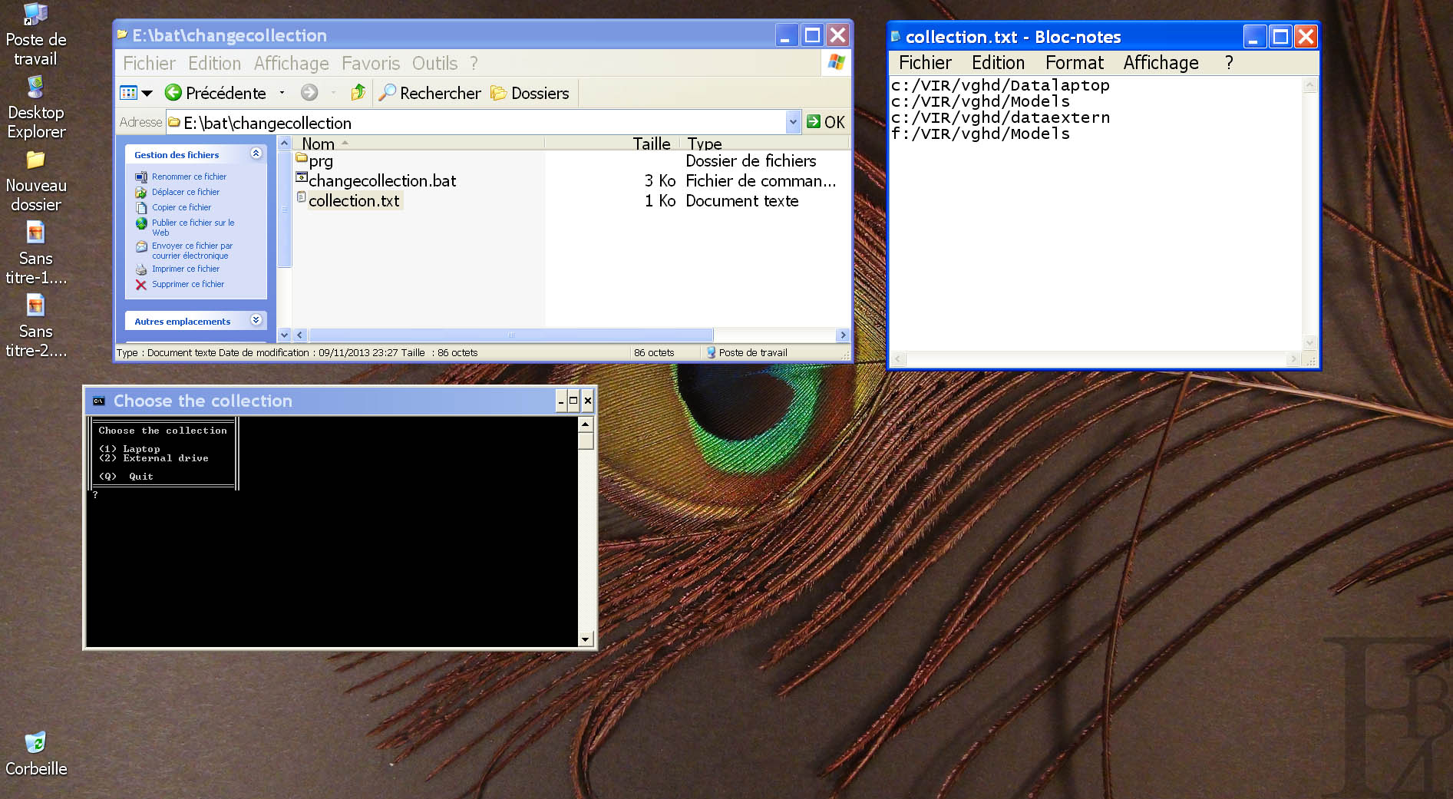Open the forward history dropdown arrow
Screen dimensions: 1453x799
point(333,93)
